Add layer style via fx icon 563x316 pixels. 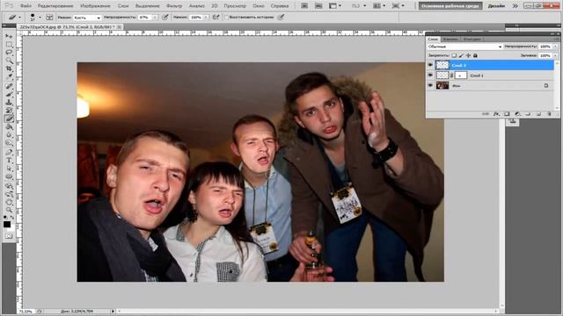(x=496, y=114)
